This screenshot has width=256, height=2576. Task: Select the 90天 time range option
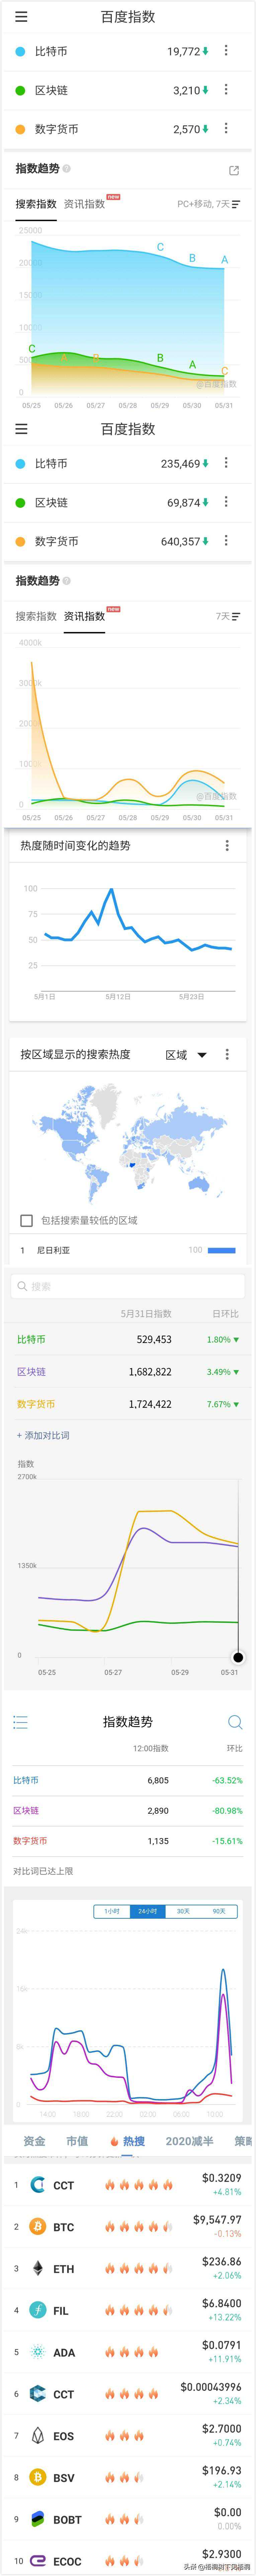click(219, 1911)
